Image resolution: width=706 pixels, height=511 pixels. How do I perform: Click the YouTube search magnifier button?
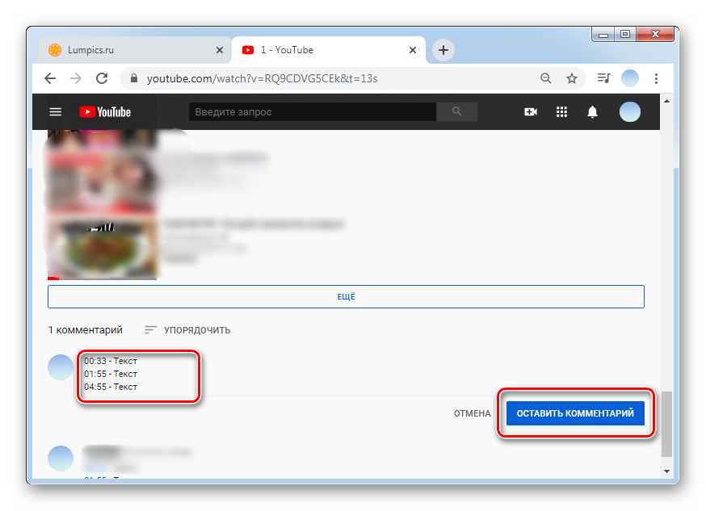point(457,112)
